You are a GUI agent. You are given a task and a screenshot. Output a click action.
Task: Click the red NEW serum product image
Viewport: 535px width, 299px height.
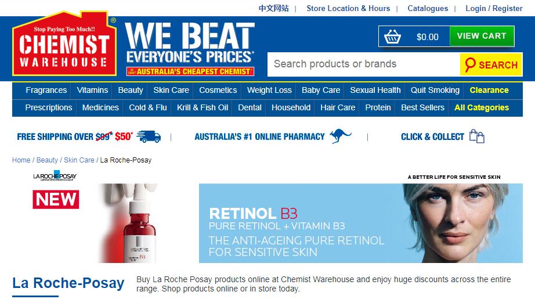(x=129, y=223)
